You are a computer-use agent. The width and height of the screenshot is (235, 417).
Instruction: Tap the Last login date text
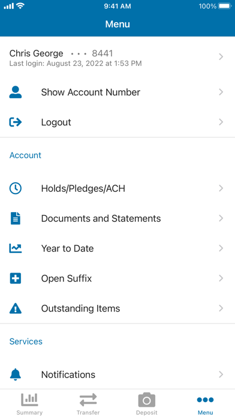coord(76,64)
